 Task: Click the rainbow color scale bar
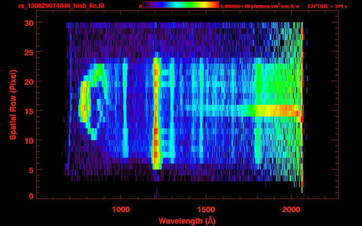click(181, 5)
